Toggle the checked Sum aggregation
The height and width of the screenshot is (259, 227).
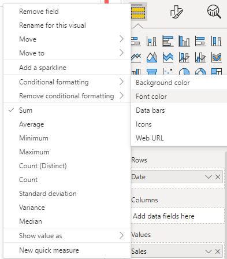(x=67, y=110)
